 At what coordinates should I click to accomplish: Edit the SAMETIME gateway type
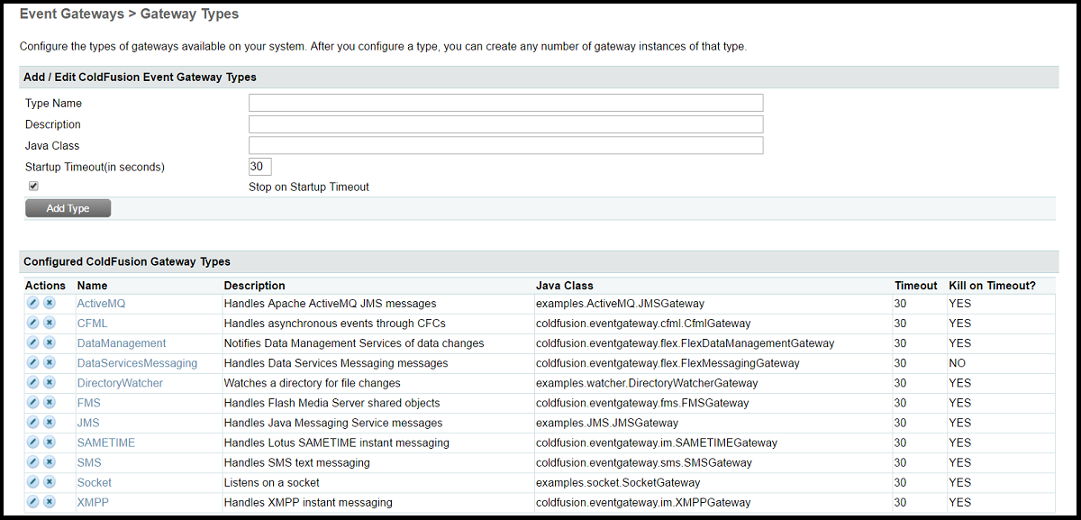tap(33, 442)
